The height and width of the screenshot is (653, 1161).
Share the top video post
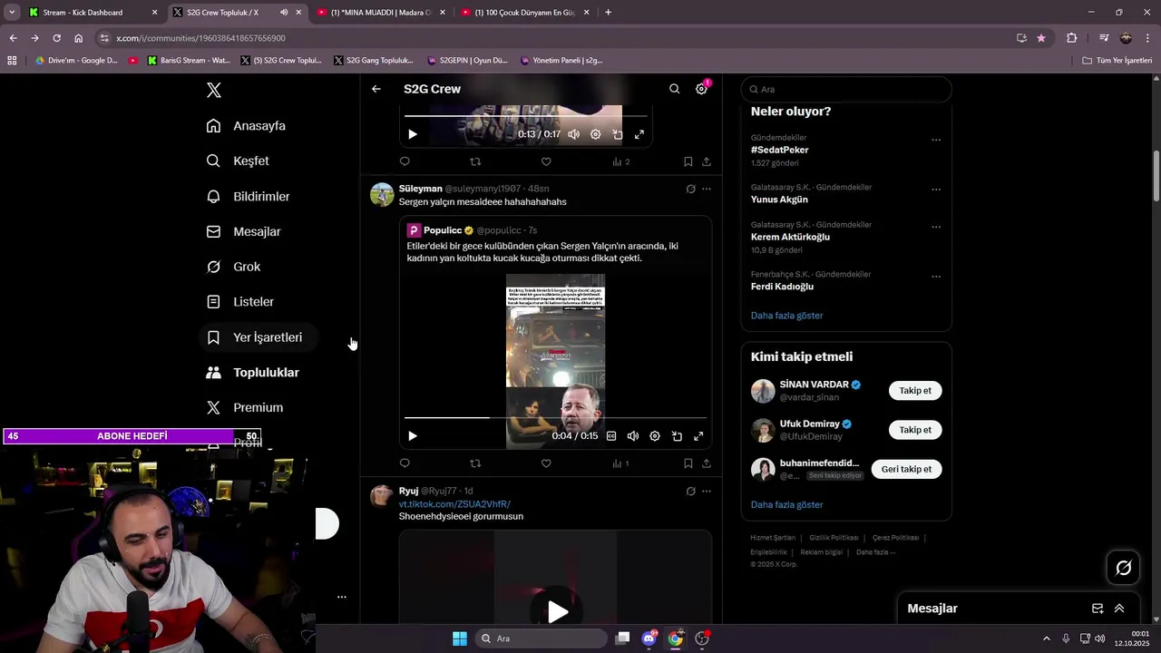(x=707, y=161)
